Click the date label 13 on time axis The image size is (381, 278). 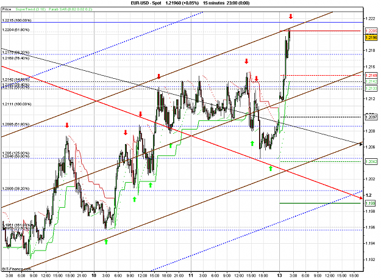tap(280, 276)
